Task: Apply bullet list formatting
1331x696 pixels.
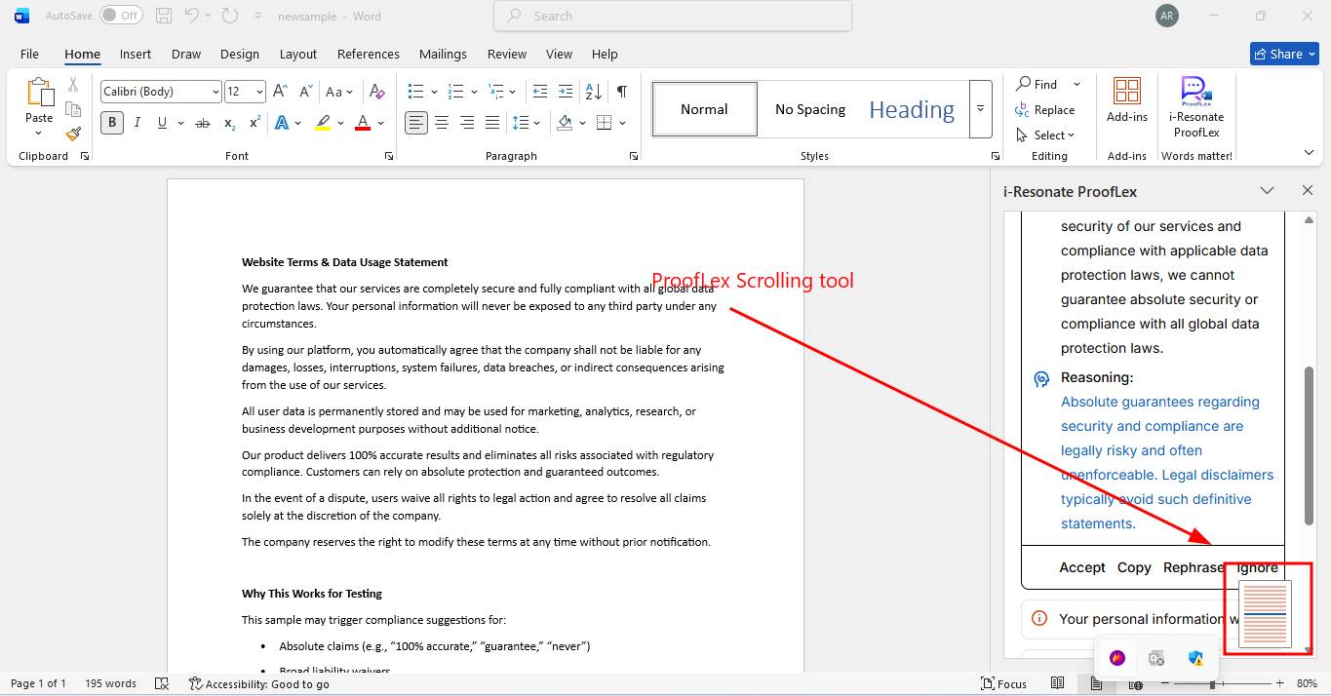Action: [415, 92]
